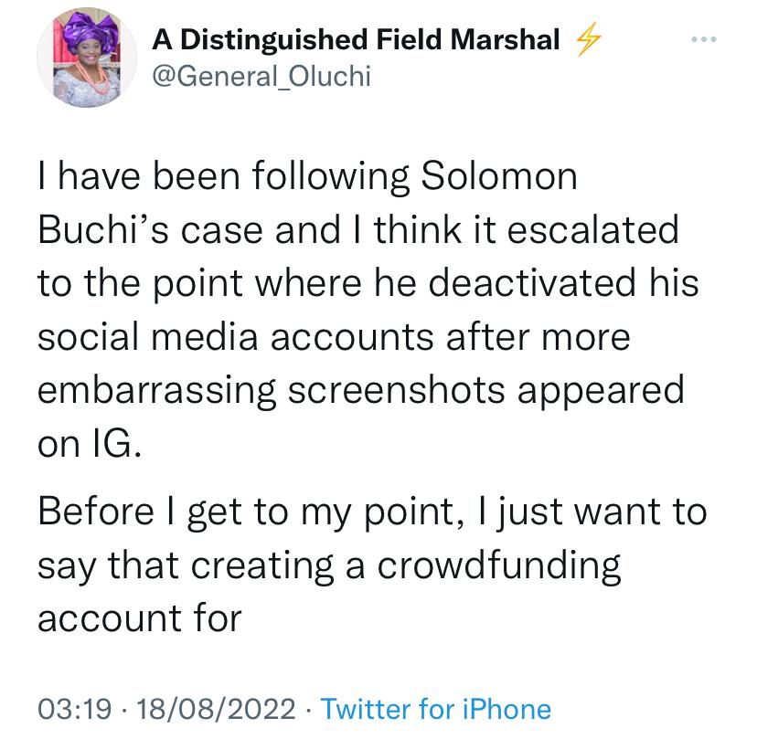Open the "Twitter for iPhone" source link
757x739 pixels.
pos(437,710)
